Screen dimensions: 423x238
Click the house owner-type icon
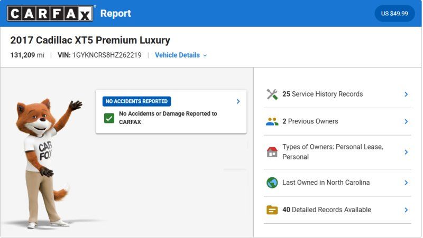[x=272, y=152]
